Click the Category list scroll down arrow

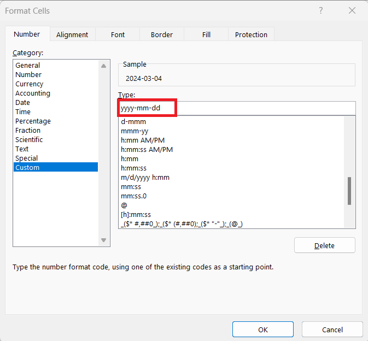pos(104,240)
